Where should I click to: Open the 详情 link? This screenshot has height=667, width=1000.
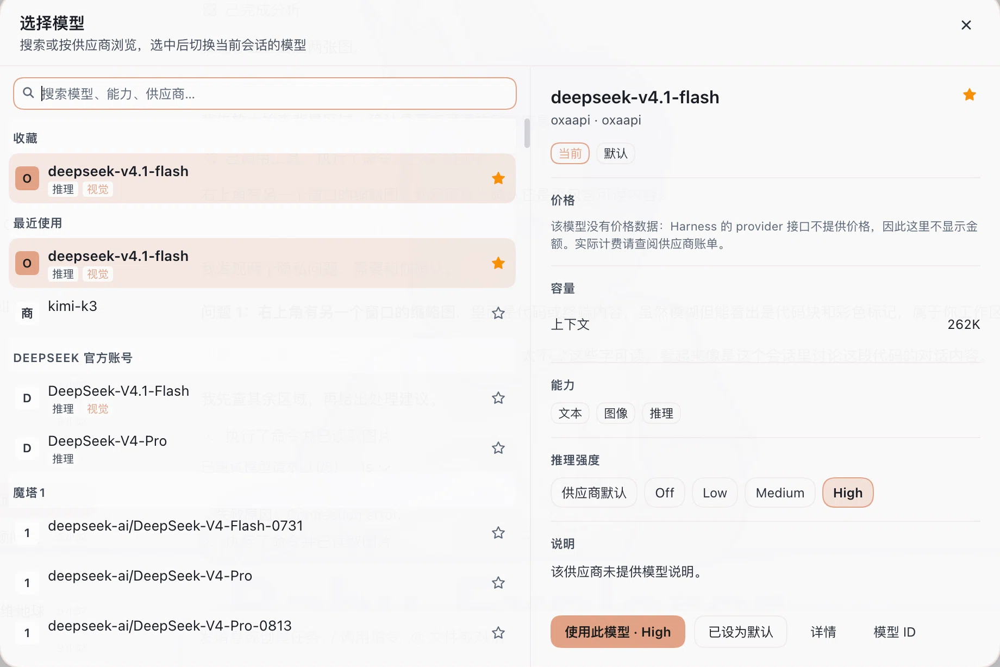823,632
